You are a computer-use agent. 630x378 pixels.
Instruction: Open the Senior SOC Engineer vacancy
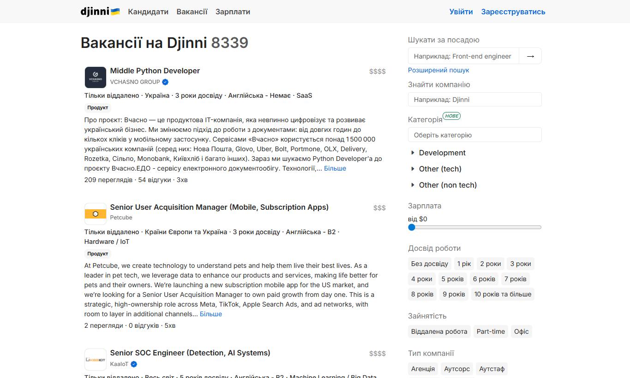tap(190, 353)
